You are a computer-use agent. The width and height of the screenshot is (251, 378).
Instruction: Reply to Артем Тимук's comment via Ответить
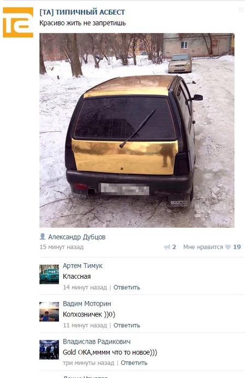coord(127,288)
